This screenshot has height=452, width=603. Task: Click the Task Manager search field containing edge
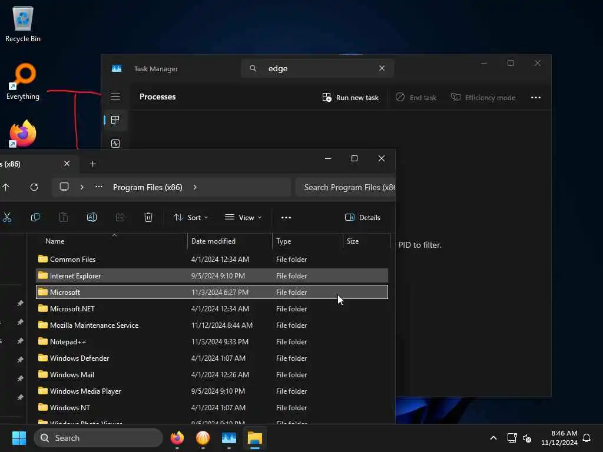(x=317, y=68)
